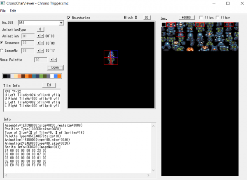Click the Ed button beside Tile Info
Image resolution: width=247 pixels, height=180 pixels.
pyautogui.click(x=49, y=85)
